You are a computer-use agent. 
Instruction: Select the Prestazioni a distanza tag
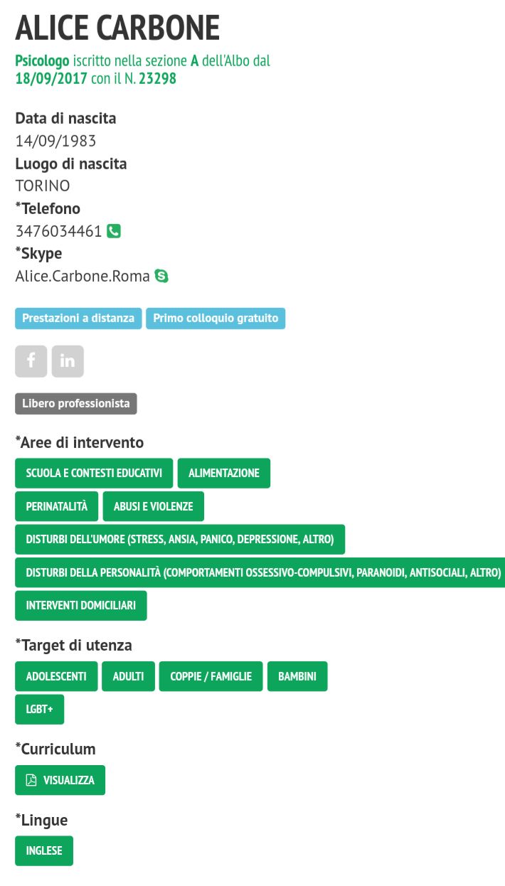tap(78, 319)
